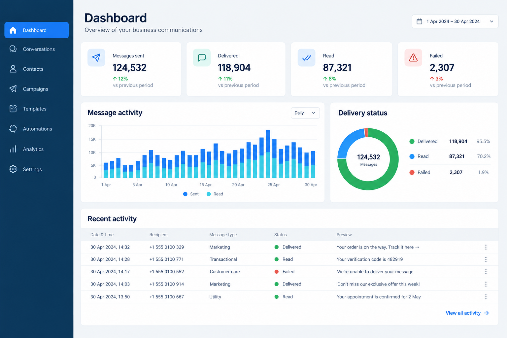Click the 70.2% Read percentage
The width and height of the screenshot is (507, 338).
tap(484, 156)
